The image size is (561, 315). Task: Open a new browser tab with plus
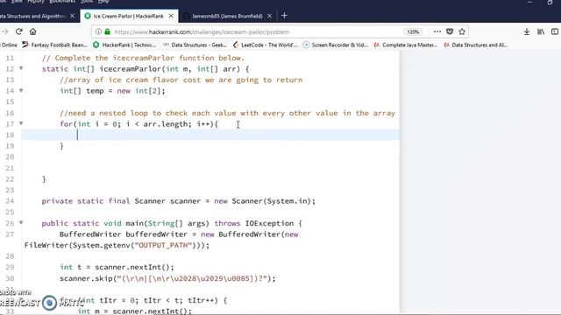coord(284,16)
